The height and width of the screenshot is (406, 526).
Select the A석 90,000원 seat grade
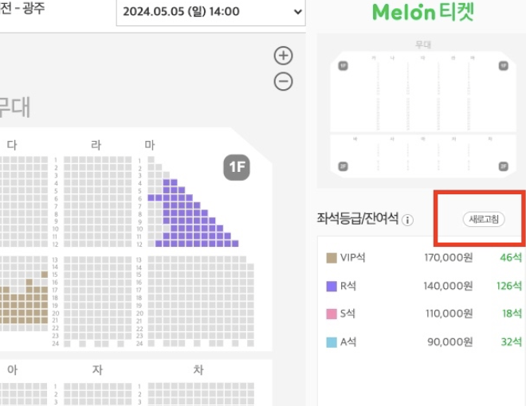[422, 342]
